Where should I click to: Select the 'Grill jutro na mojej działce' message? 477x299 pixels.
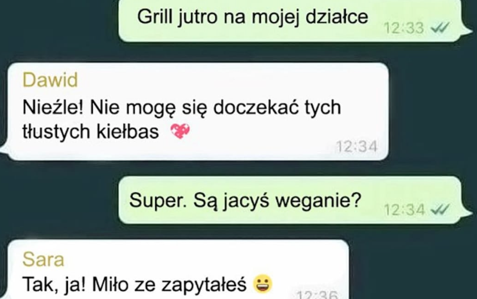(x=291, y=20)
